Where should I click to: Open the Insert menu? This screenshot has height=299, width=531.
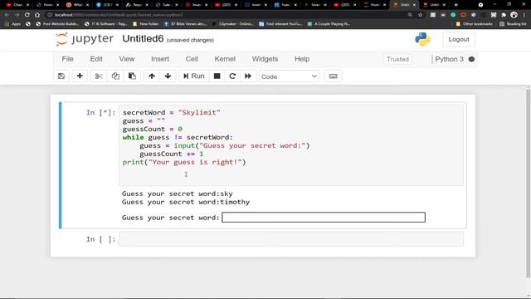click(x=160, y=59)
